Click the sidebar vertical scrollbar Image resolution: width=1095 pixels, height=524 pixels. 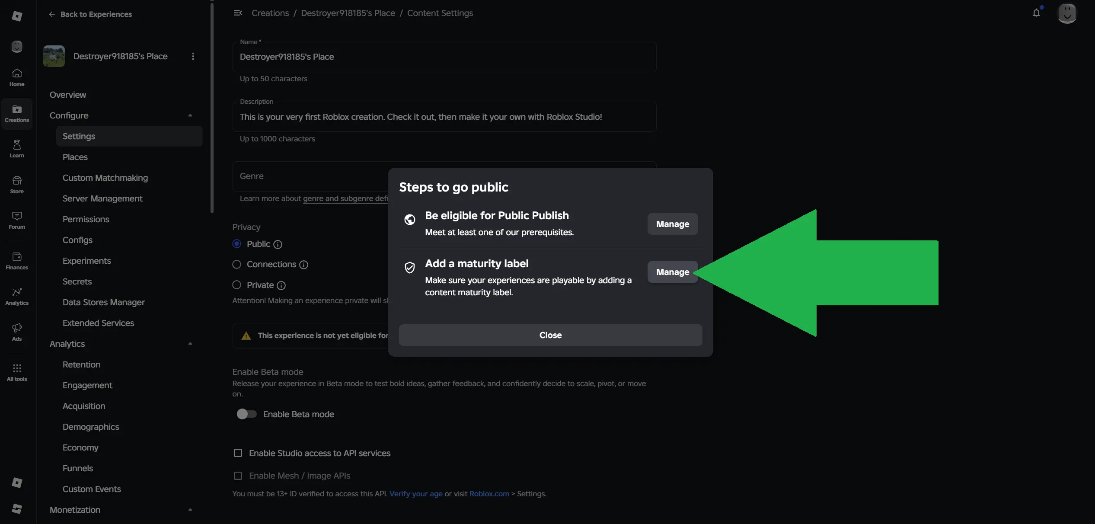coord(212,107)
